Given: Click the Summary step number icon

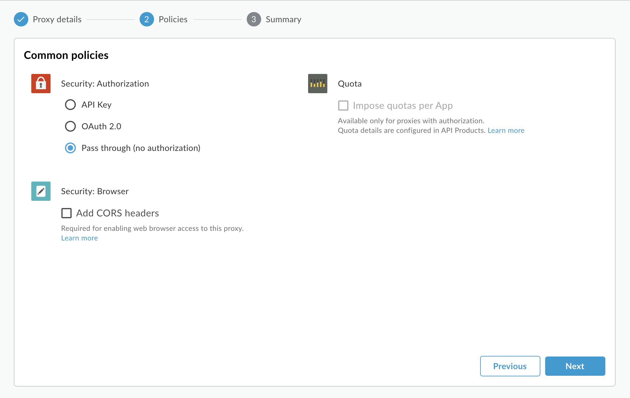Looking at the screenshot, I should pos(253,18).
